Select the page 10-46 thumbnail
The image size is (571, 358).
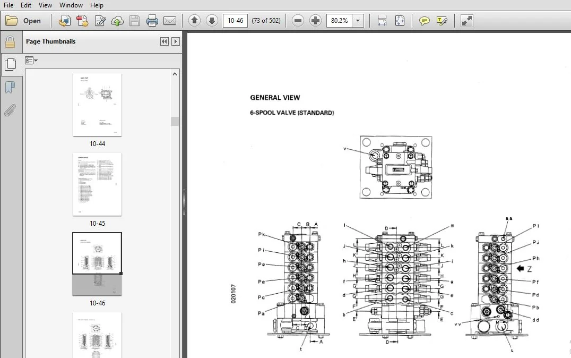coord(97,264)
